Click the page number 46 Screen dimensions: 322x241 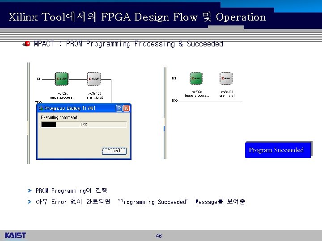[159, 236]
